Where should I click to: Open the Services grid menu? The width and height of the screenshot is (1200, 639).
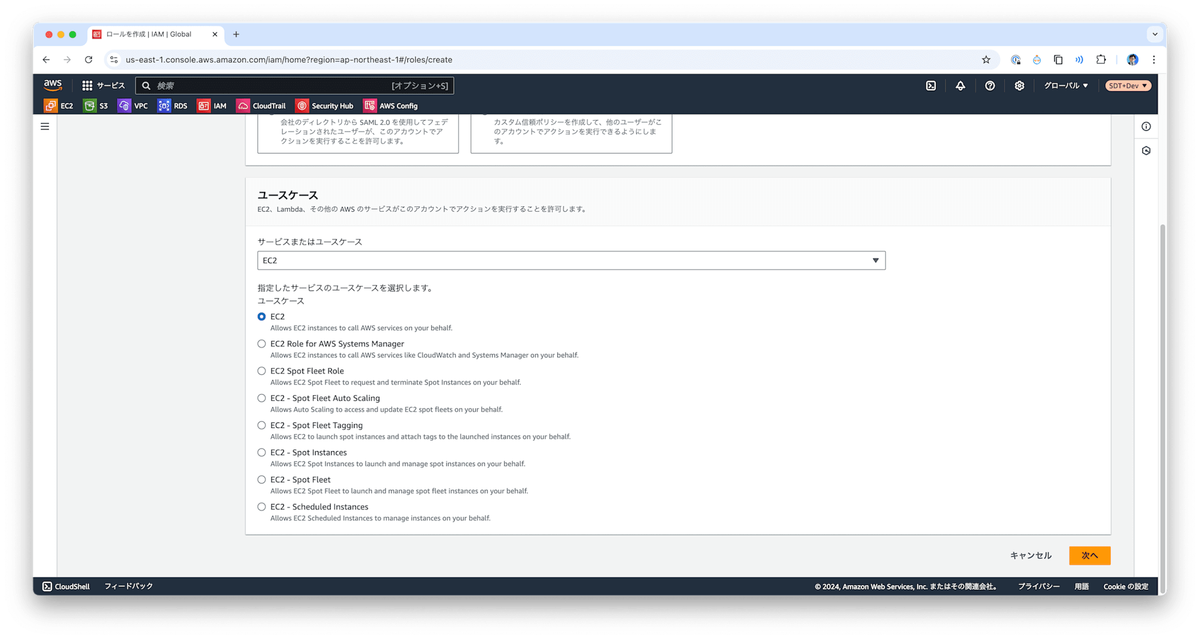103,86
